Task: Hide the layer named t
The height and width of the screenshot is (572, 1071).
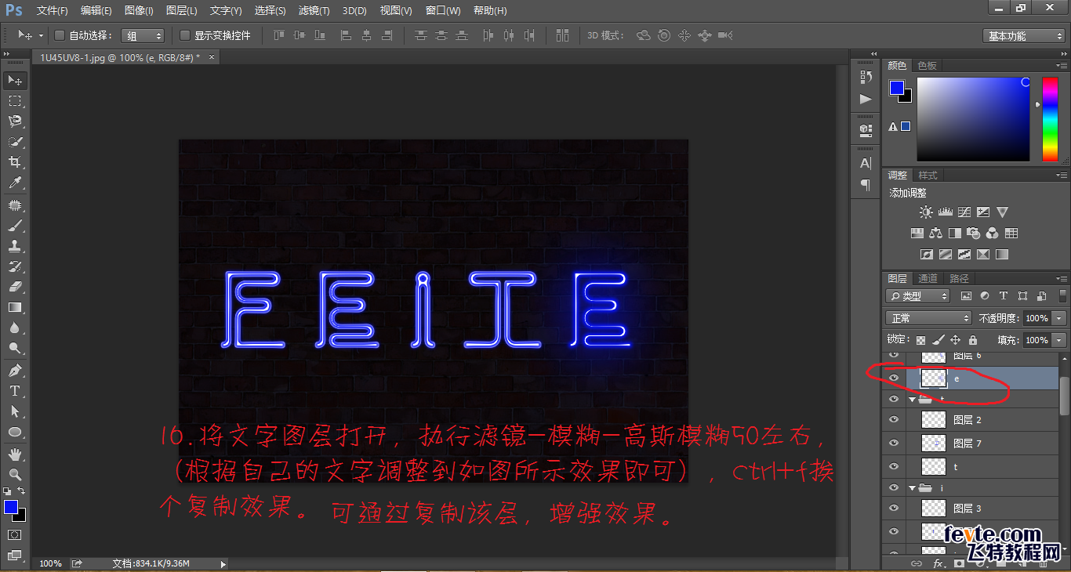Action: coord(894,466)
